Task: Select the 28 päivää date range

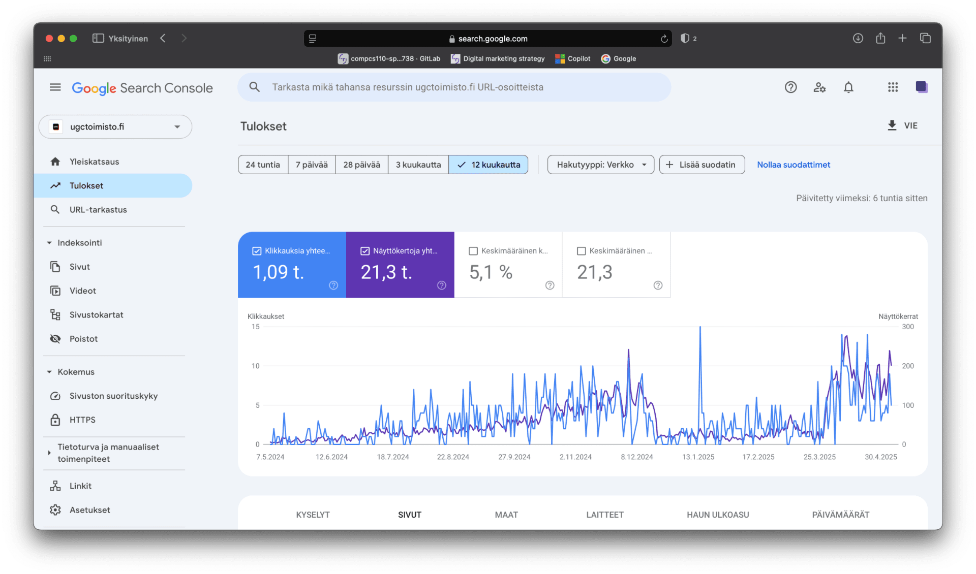Action: [361, 165]
